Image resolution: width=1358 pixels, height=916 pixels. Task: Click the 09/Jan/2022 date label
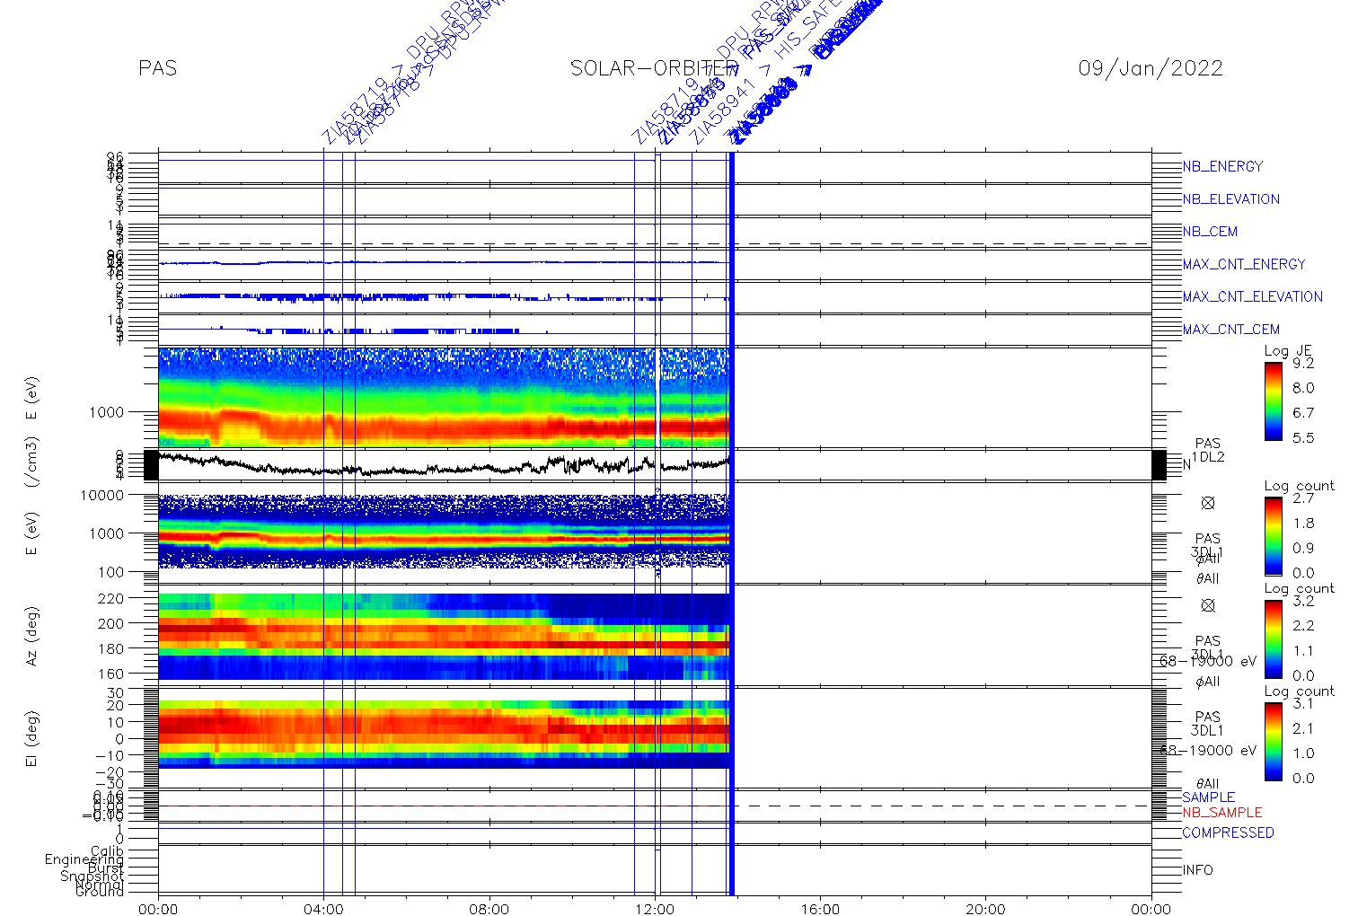(x=1151, y=68)
